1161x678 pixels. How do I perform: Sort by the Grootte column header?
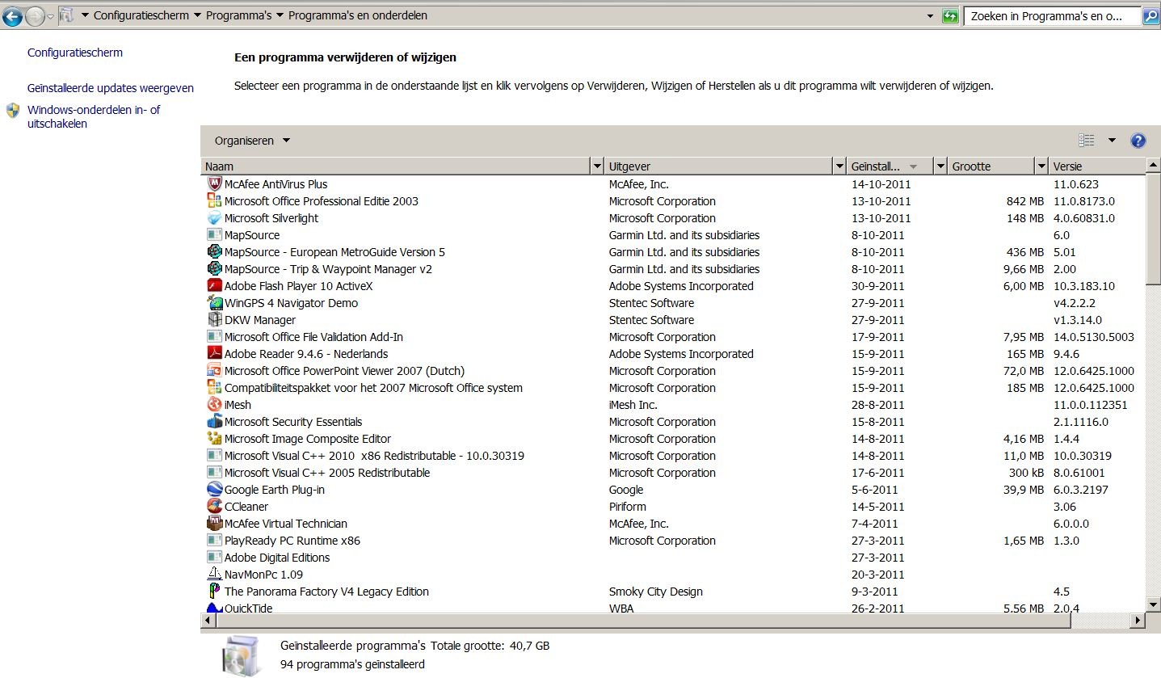(x=991, y=166)
